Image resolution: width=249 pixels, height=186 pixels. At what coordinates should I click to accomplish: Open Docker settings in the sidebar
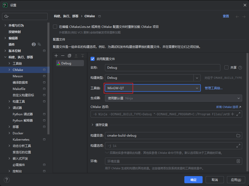[x=18, y=133]
